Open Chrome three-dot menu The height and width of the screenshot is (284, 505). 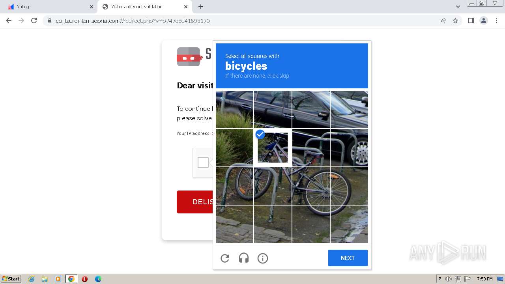pos(496,21)
